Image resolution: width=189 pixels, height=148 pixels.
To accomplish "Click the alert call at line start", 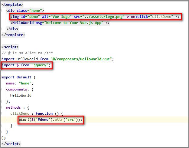I will point(24,120).
